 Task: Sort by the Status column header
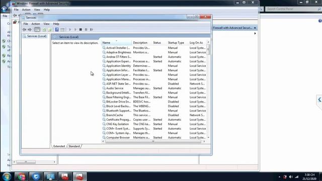point(159,43)
